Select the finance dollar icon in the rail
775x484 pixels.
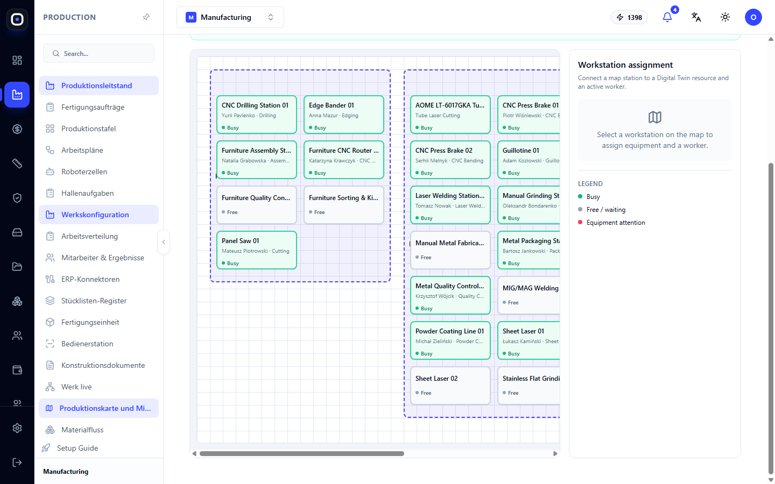tap(17, 129)
